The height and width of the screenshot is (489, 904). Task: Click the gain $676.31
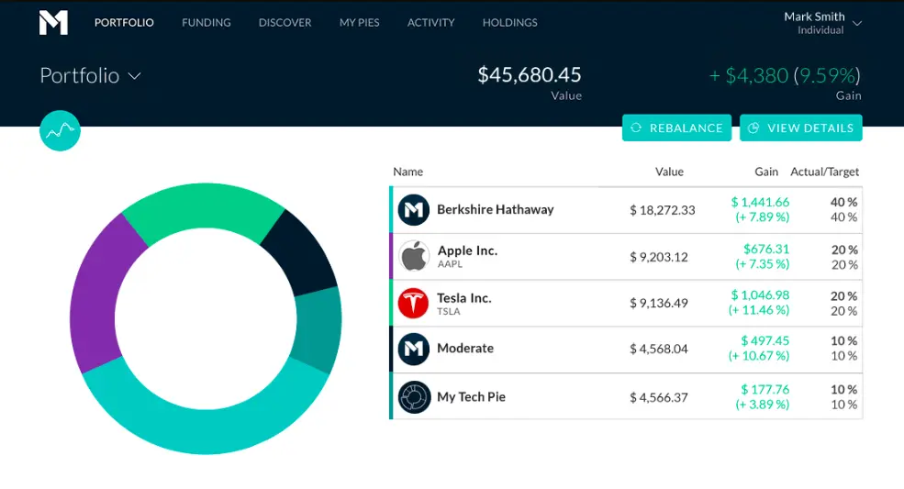[x=765, y=249]
